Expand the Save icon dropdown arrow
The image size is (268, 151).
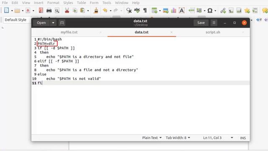(x=33, y=11)
